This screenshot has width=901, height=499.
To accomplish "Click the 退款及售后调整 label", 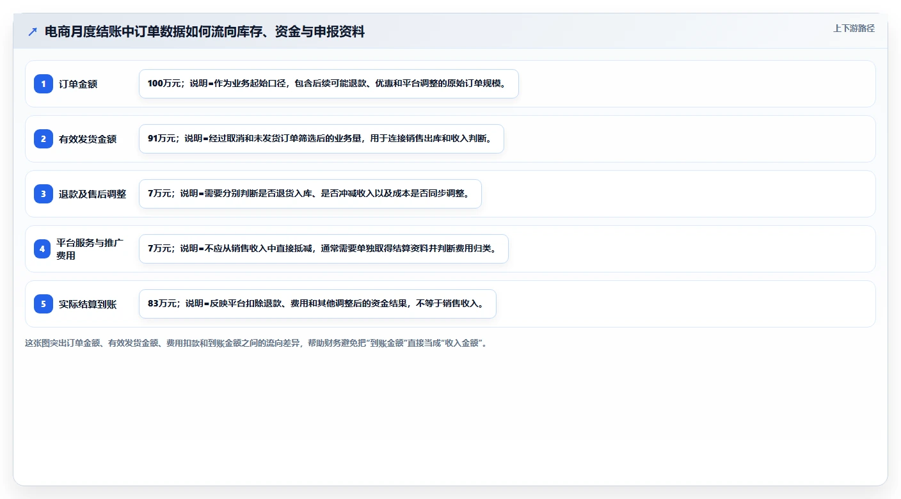I will 92,194.
